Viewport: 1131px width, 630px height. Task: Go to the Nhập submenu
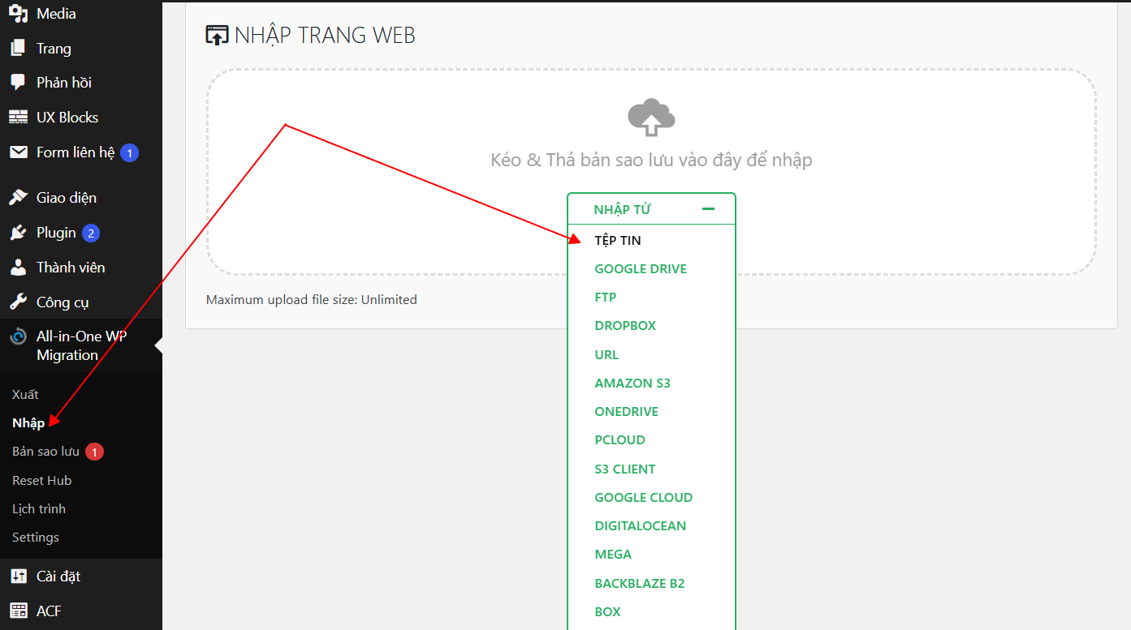28,423
